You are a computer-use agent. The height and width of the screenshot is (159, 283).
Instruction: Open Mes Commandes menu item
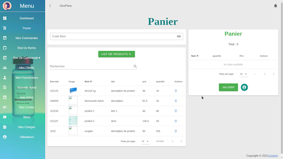pos(27,38)
